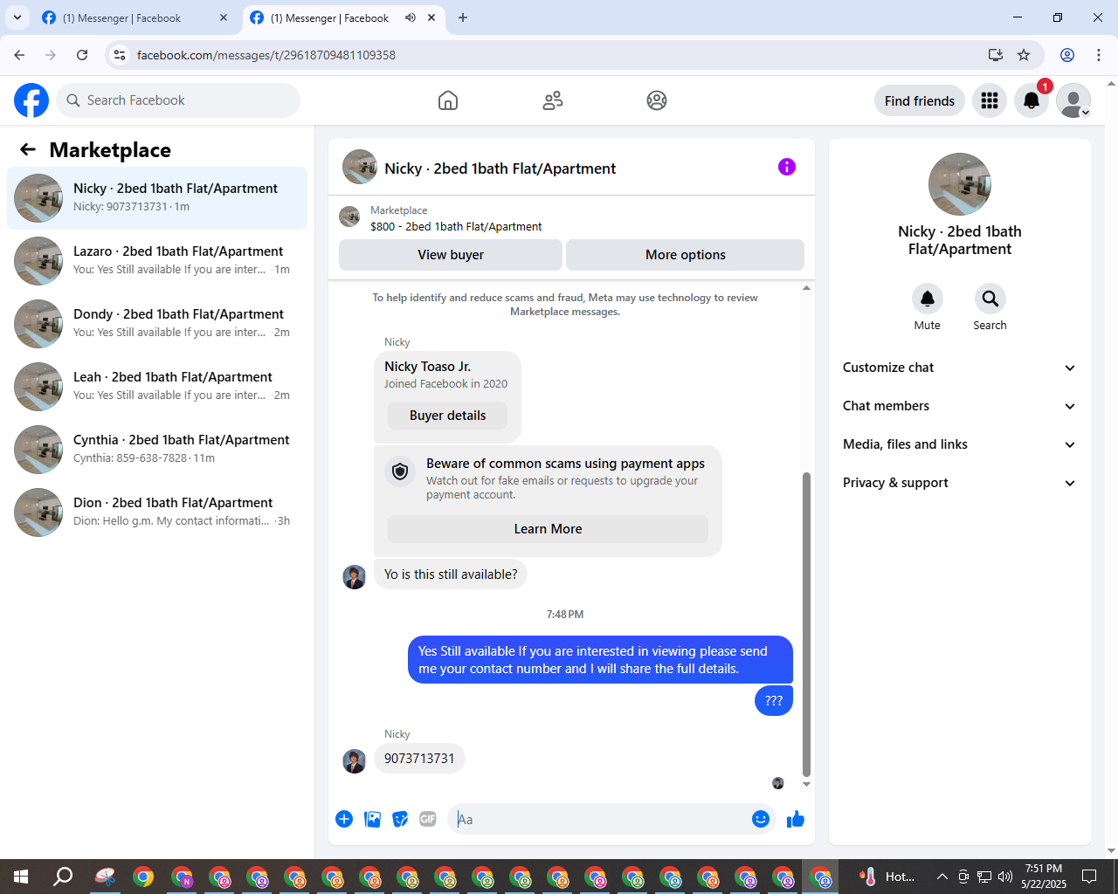Open conversation information purple icon
The width and height of the screenshot is (1118, 894).
[787, 167]
